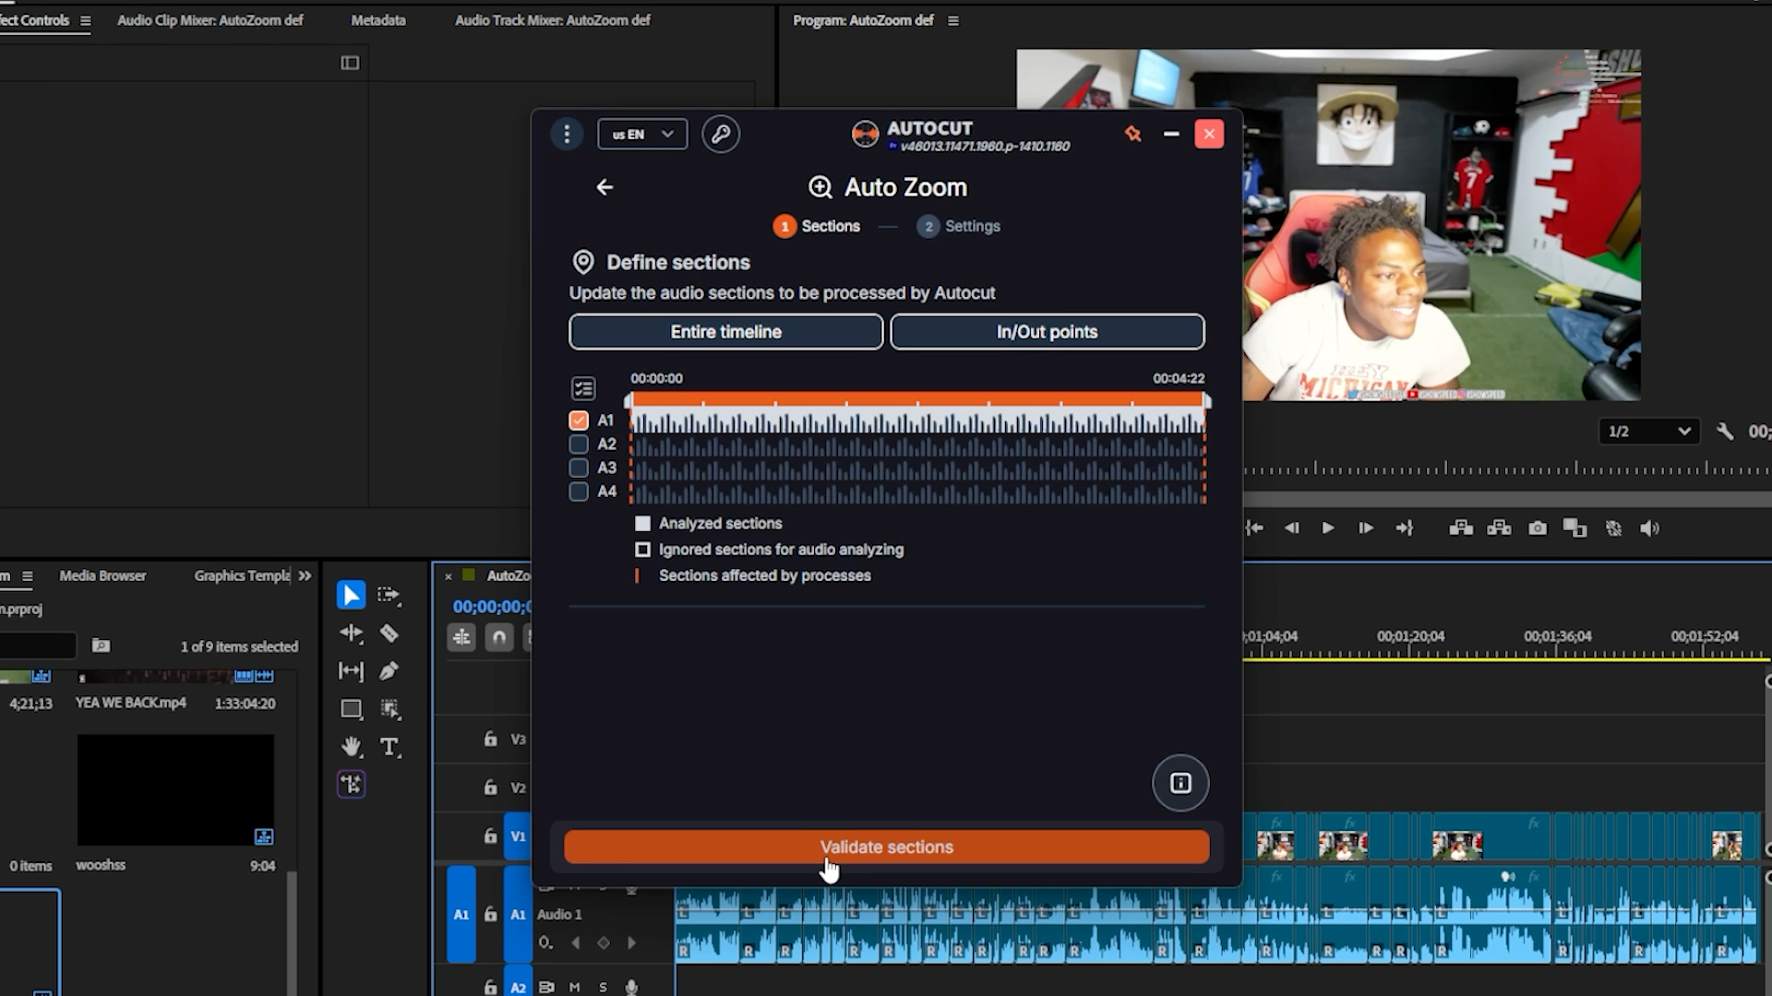Select the Ripple Edit tool

click(x=351, y=633)
